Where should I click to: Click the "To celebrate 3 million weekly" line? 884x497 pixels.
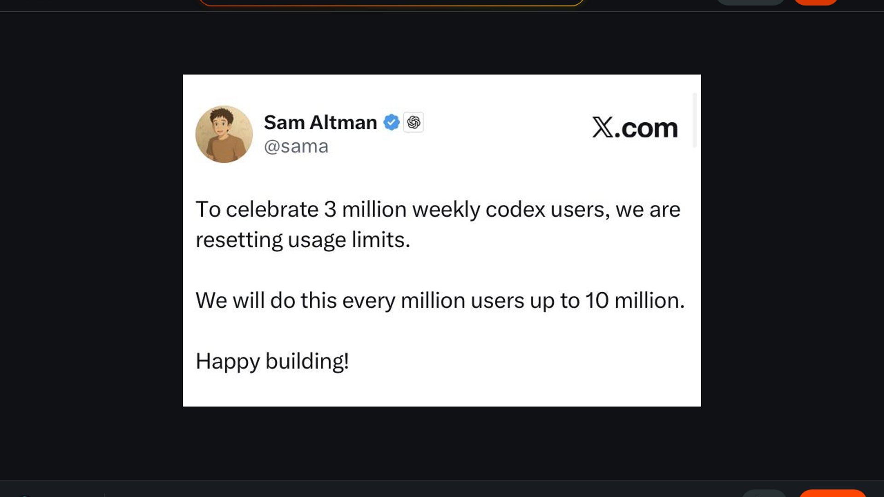click(437, 210)
